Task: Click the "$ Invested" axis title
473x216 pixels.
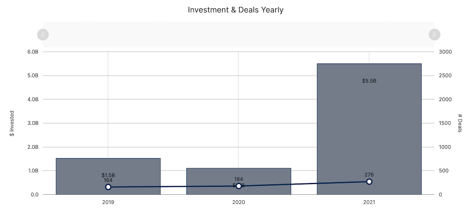Action: (12, 123)
